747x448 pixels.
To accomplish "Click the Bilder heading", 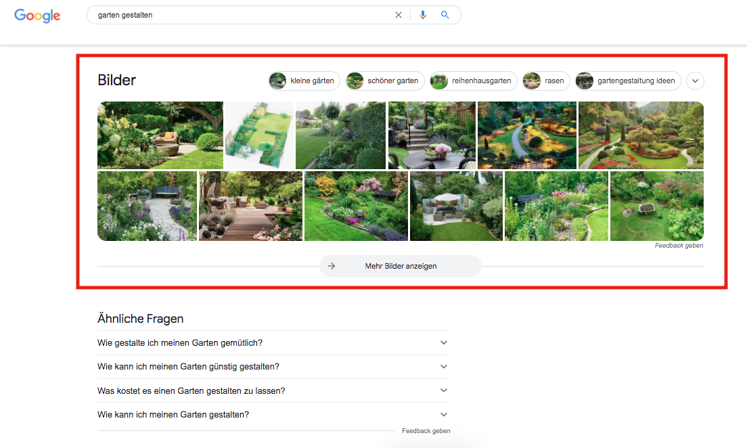I will click(116, 80).
